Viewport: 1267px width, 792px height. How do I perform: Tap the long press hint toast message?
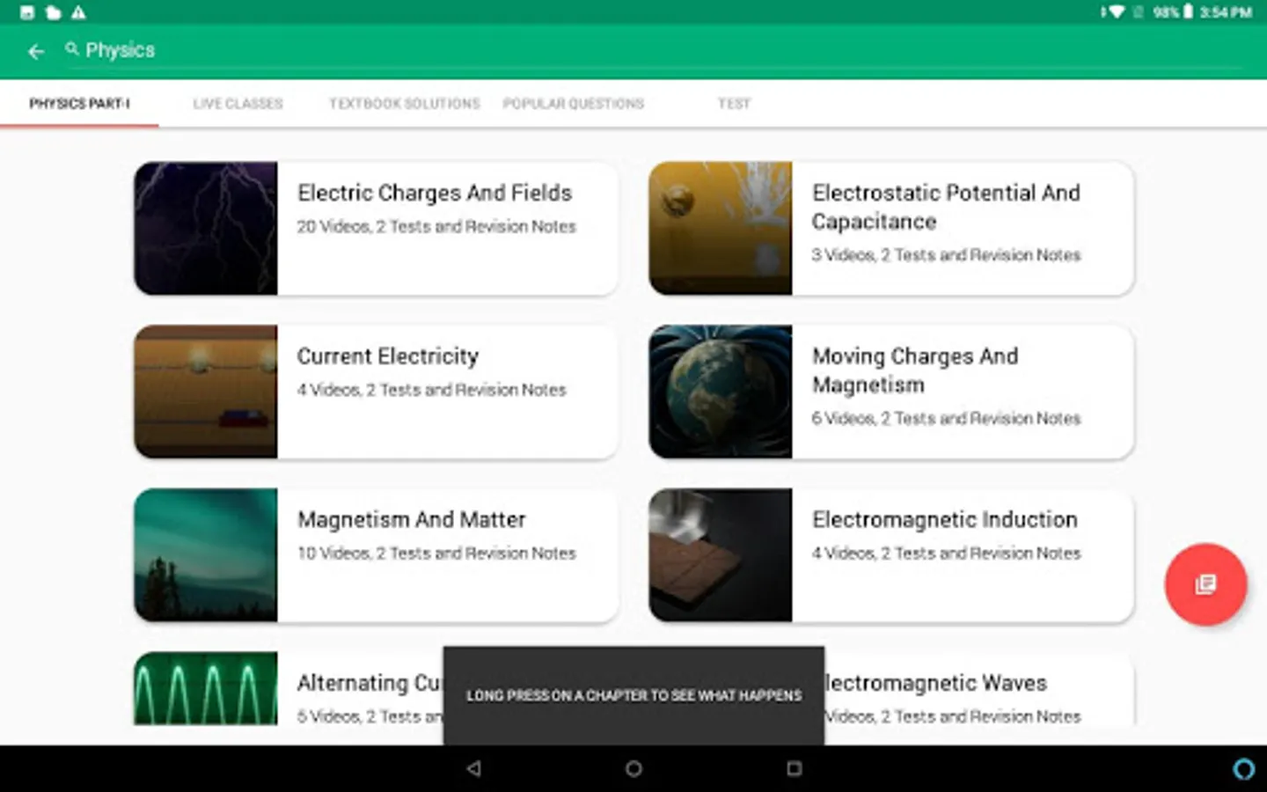pos(633,695)
